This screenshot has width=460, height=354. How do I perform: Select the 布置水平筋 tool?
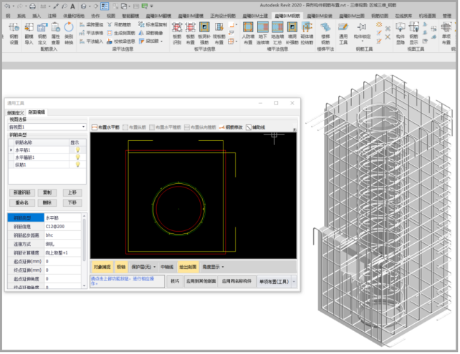tap(105, 127)
